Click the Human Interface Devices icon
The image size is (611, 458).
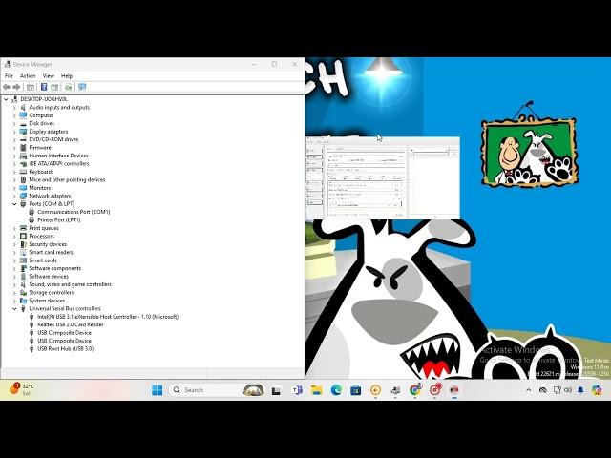click(x=23, y=156)
